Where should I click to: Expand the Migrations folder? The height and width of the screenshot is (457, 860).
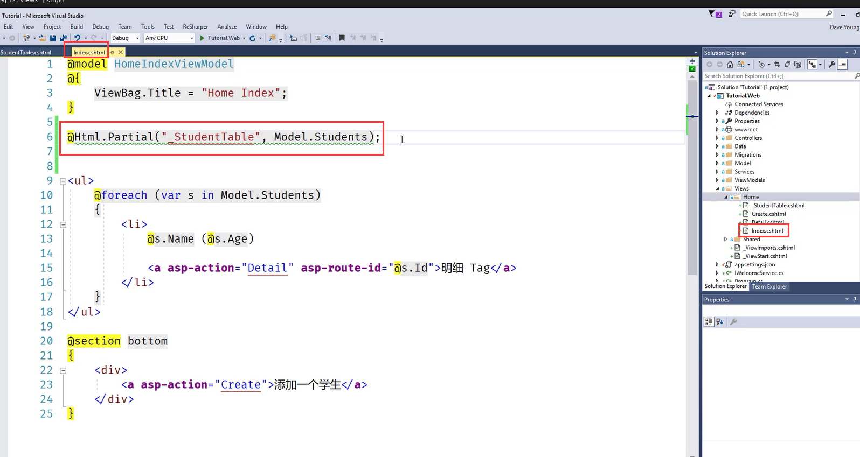(x=717, y=154)
